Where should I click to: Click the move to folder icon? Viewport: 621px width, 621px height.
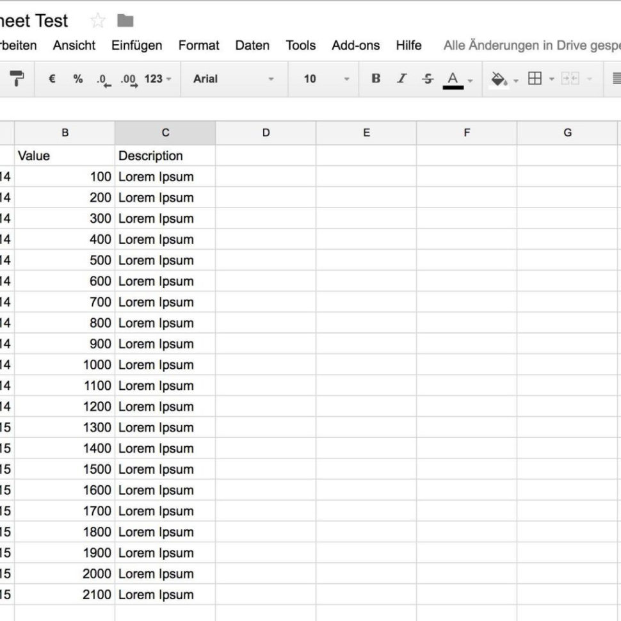tap(125, 20)
